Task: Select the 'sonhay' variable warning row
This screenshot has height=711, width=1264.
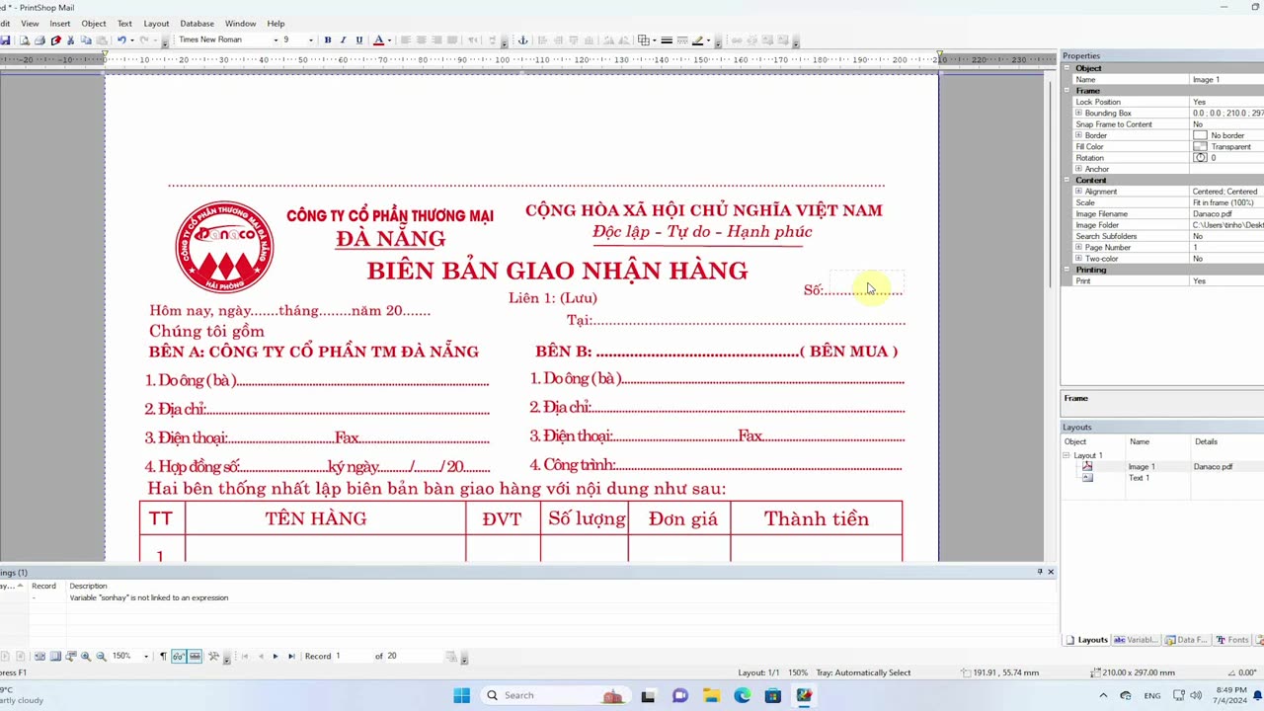Action: pyautogui.click(x=528, y=598)
